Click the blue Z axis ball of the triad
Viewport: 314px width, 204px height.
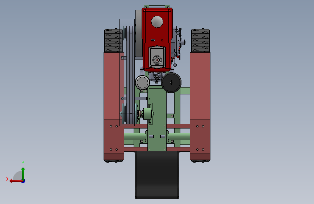click(24, 181)
